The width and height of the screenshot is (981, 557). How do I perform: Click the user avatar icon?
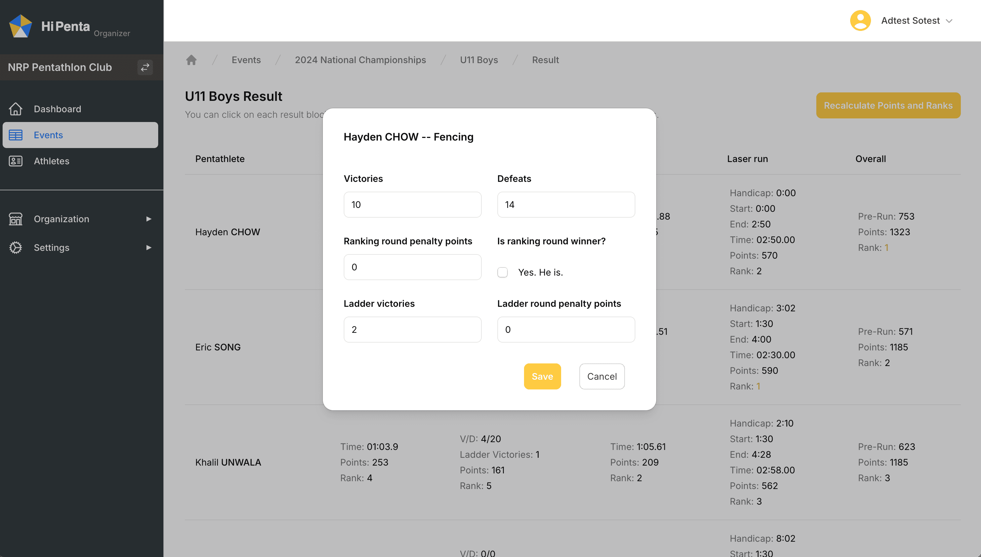(860, 20)
